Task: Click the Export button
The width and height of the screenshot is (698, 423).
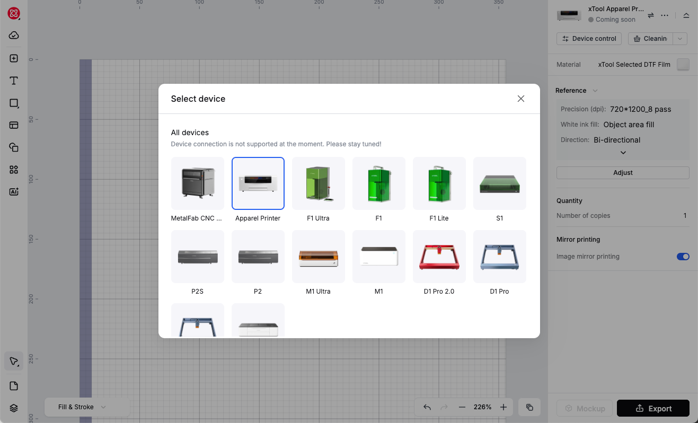Action: [653, 408]
